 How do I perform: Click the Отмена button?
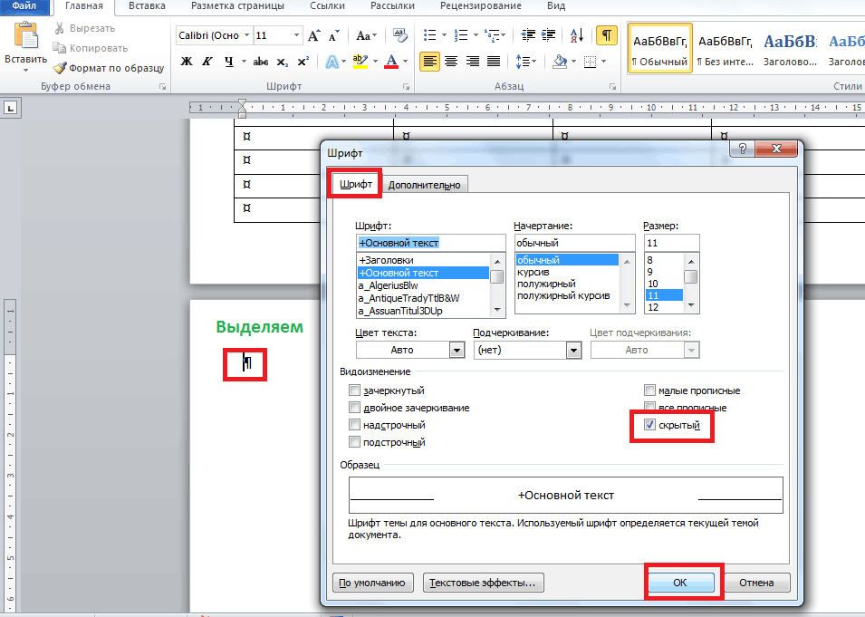point(756,583)
